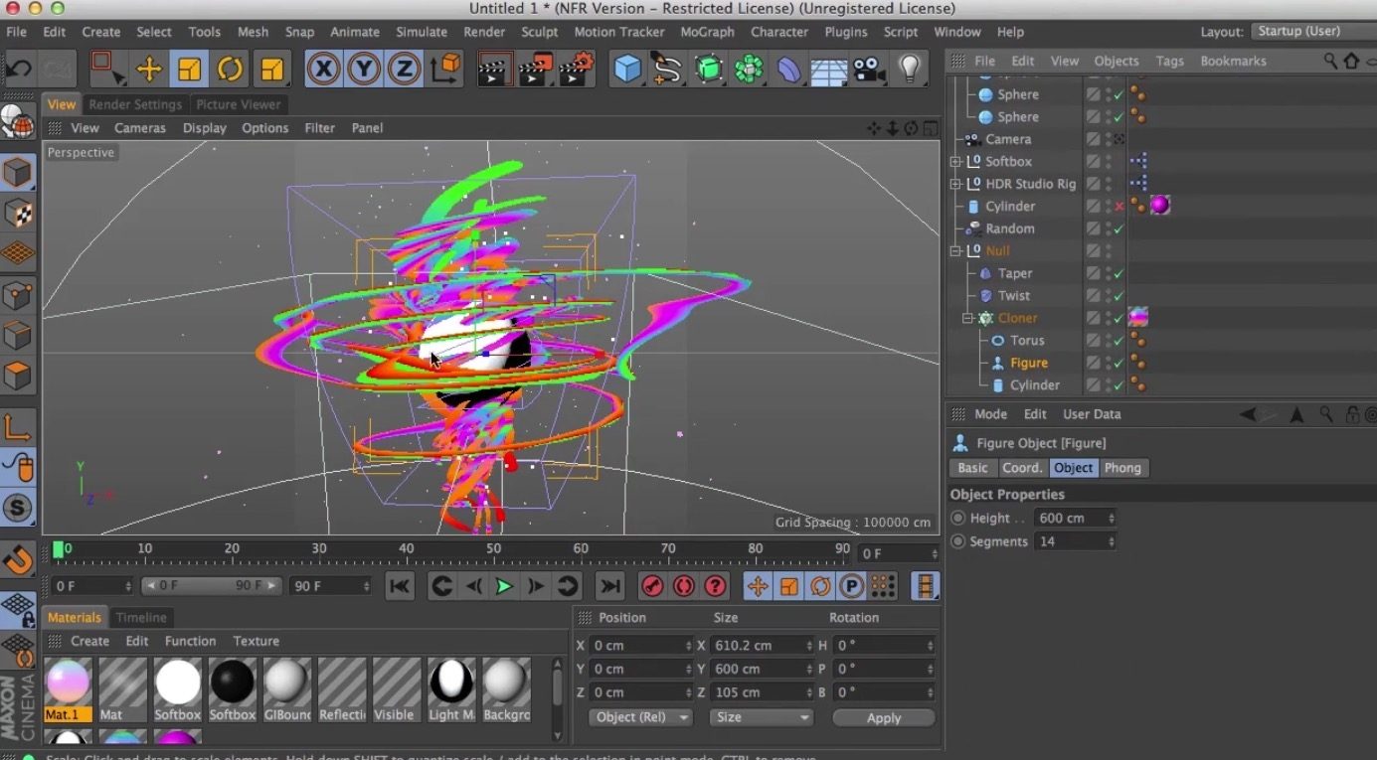Open the Sculpt menu
Image resolution: width=1377 pixels, height=760 pixels.
[x=540, y=32]
